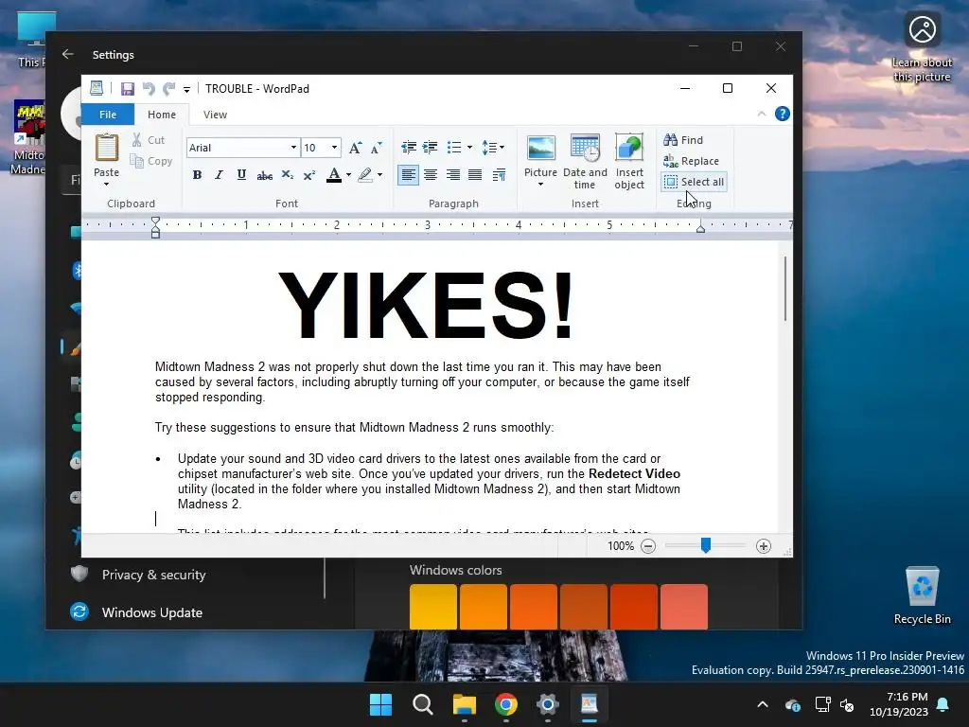
Task: Open File Explorer from the taskbar
Action: pos(464,704)
